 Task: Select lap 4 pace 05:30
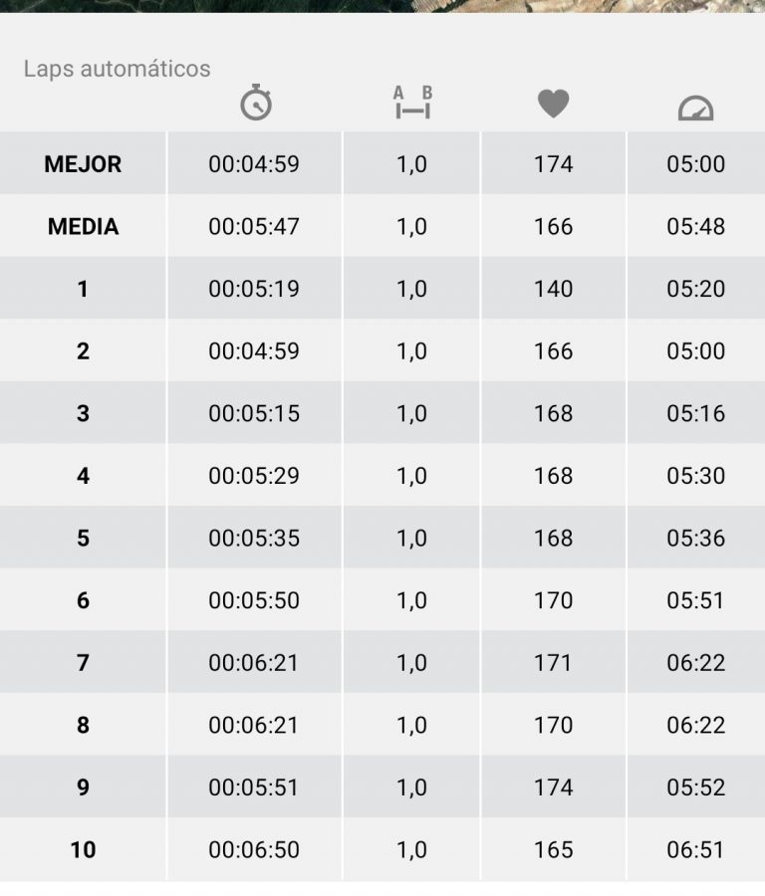pos(695,476)
